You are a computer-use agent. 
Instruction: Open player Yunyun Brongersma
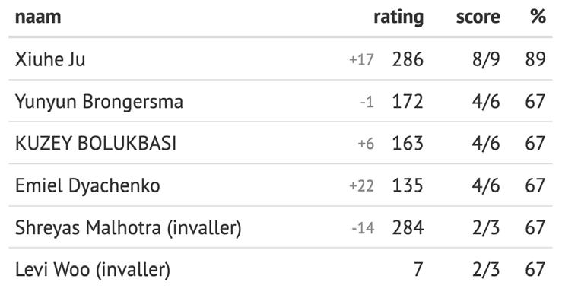click(99, 101)
